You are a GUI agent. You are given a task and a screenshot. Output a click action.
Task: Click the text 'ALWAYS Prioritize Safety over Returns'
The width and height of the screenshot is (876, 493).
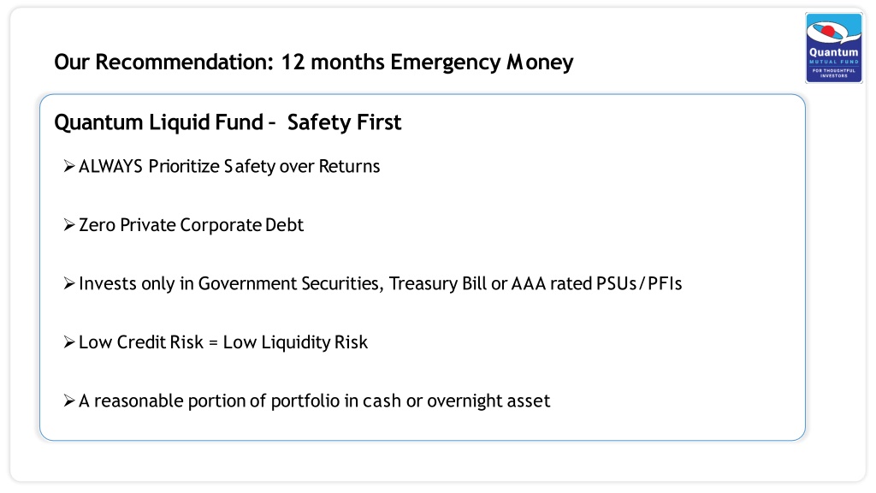229,167
